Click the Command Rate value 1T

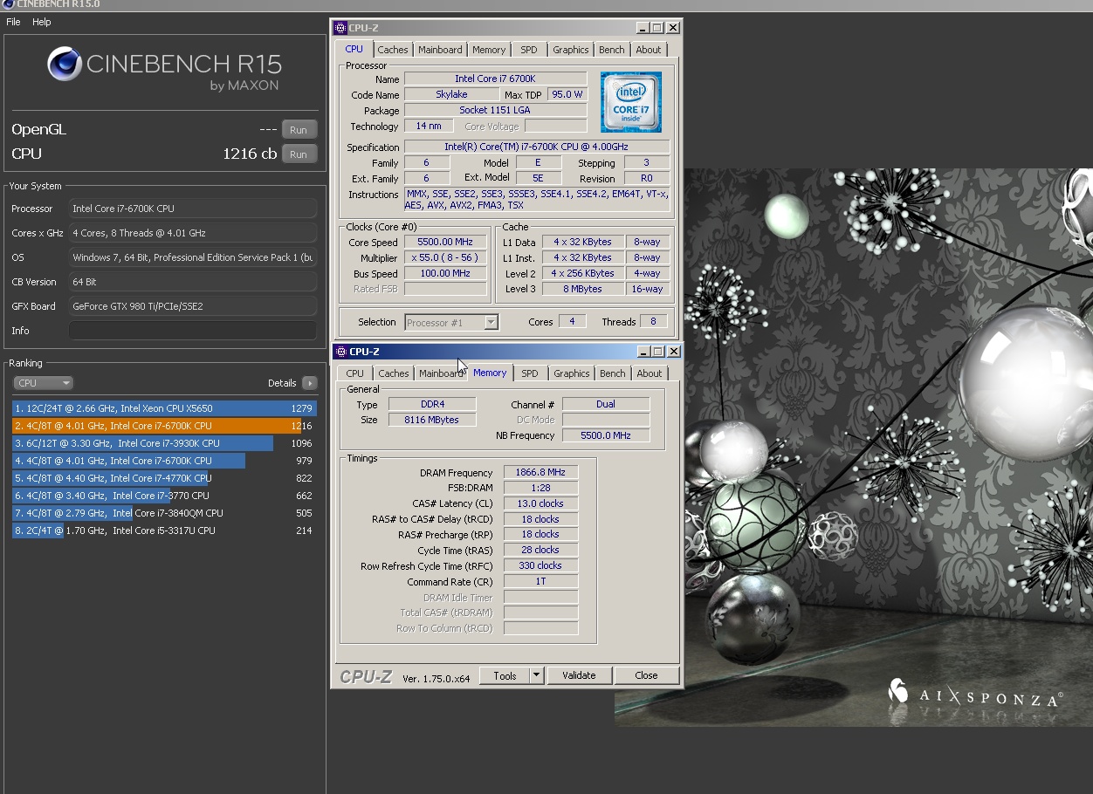tap(540, 581)
